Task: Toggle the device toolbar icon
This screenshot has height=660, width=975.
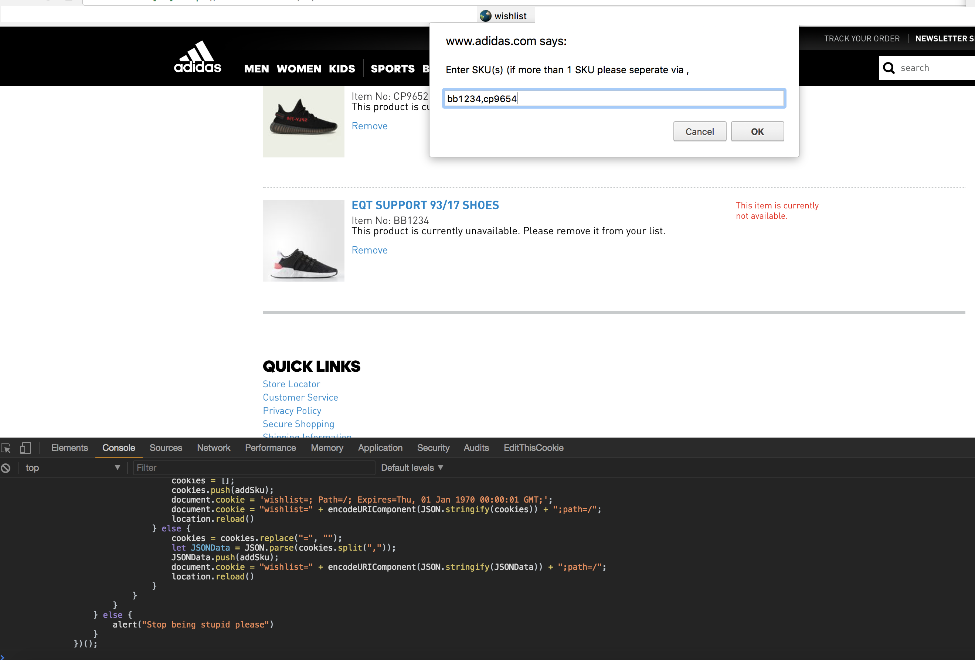Action: (25, 448)
